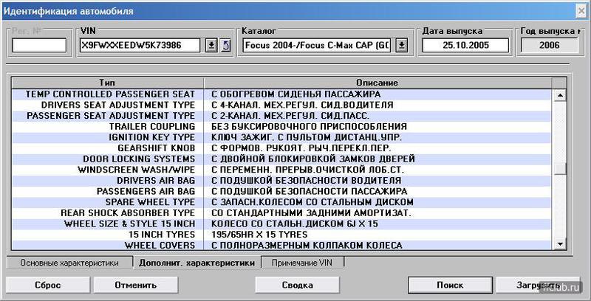This screenshot has width=591, height=301.
Task: Click the Дата выпуска date field
Action: (x=465, y=46)
